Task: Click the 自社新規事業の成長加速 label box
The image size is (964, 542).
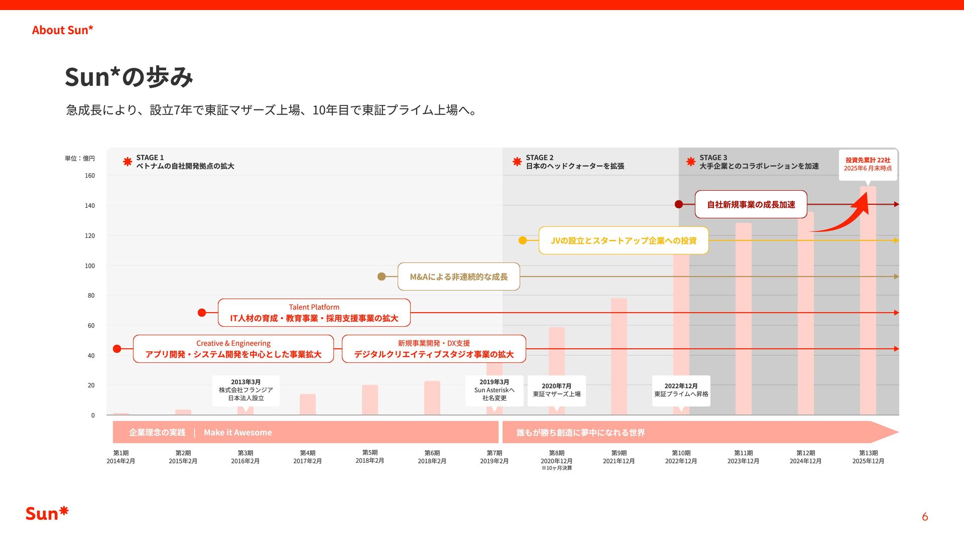Action: point(751,204)
